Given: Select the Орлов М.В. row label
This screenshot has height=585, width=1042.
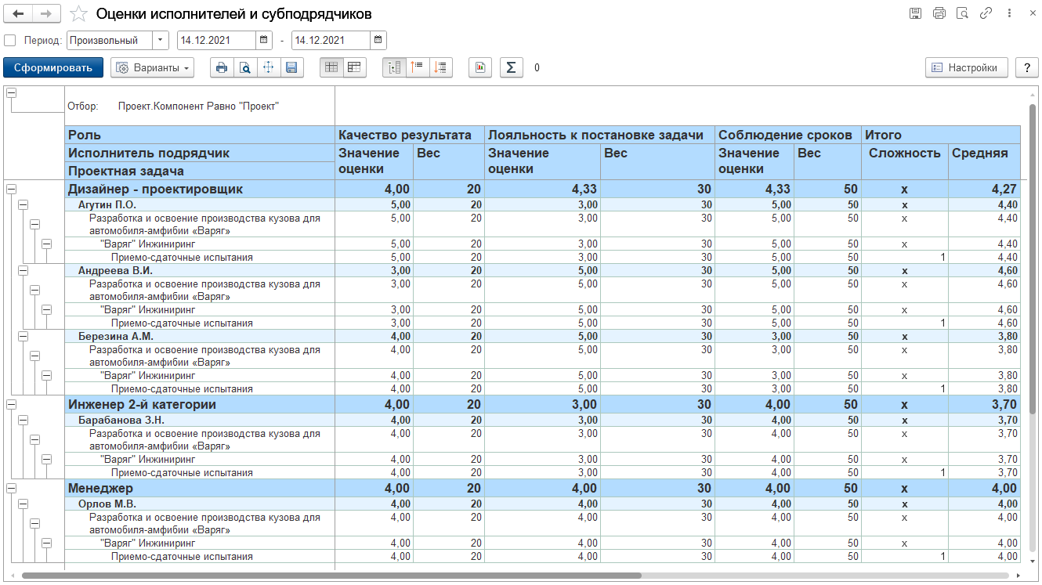Looking at the screenshot, I should [x=107, y=504].
